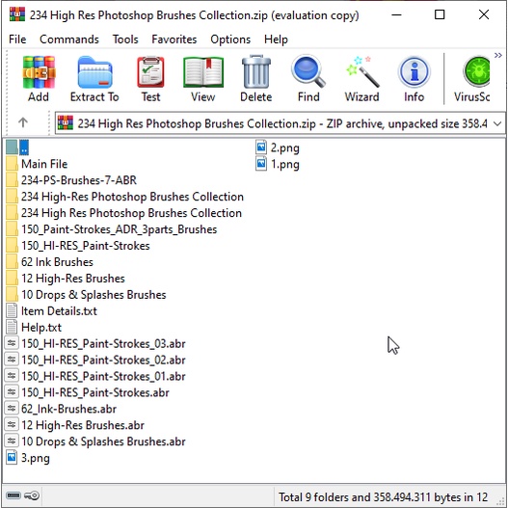The height and width of the screenshot is (508, 508).
Task: Click the VirusScan bug icon
Action: point(476,72)
